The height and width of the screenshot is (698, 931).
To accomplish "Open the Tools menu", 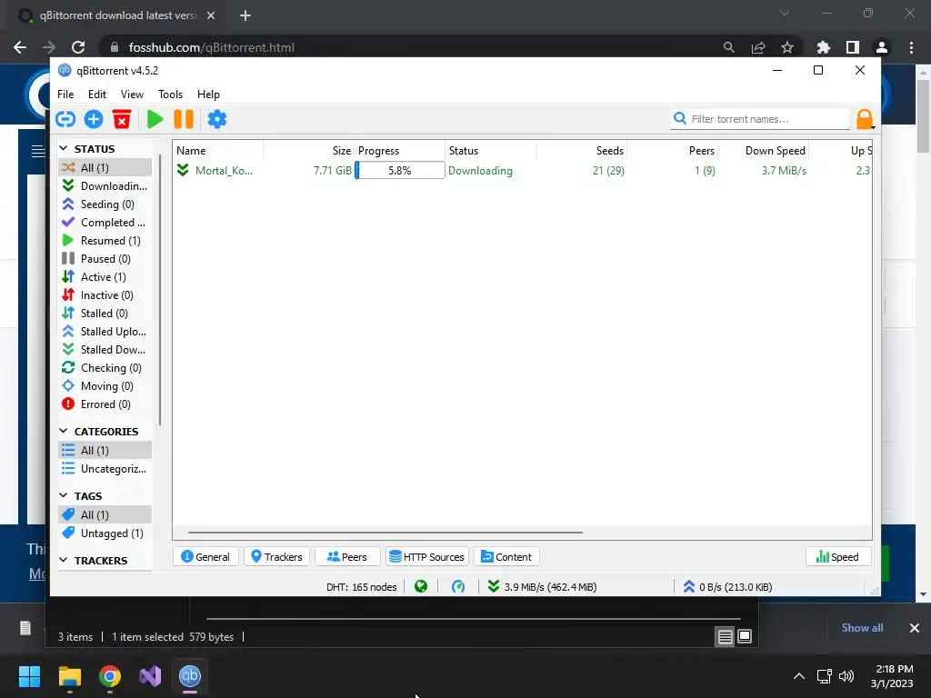I will 170,95.
